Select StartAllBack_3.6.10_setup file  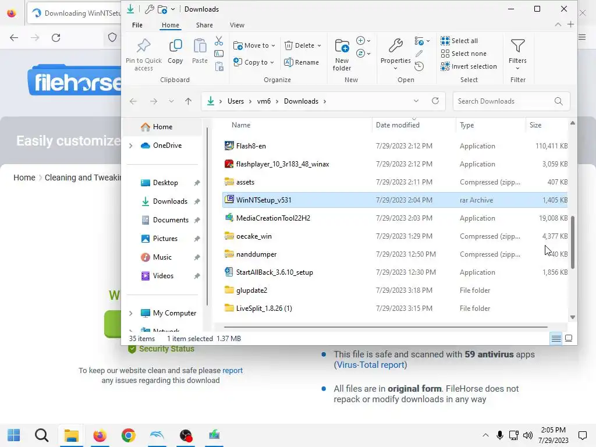[x=395, y=272]
